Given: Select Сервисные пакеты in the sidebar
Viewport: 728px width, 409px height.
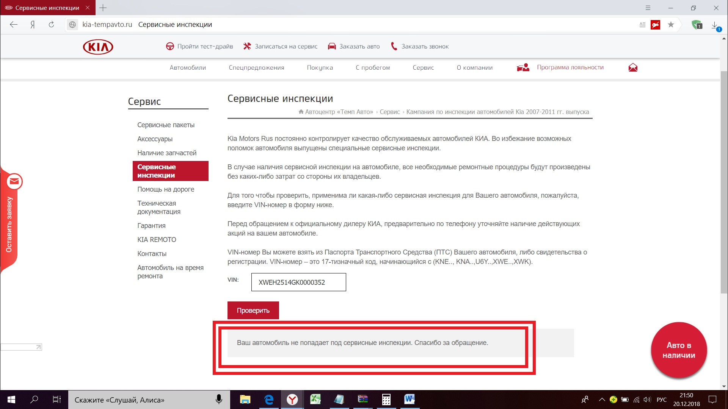Looking at the screenshot, I should point(166,125).
